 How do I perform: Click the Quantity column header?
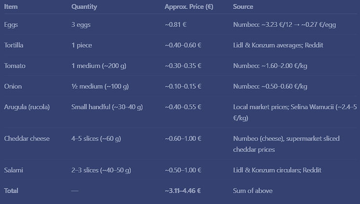pos(84,7)
